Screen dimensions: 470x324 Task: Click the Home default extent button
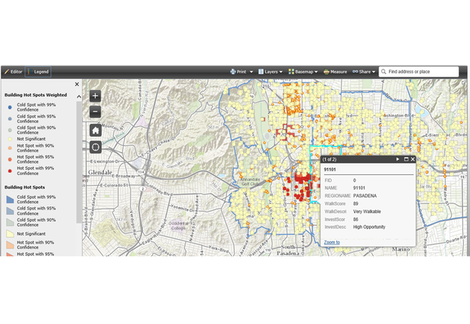pyautogui.click(x=96, y=131)
